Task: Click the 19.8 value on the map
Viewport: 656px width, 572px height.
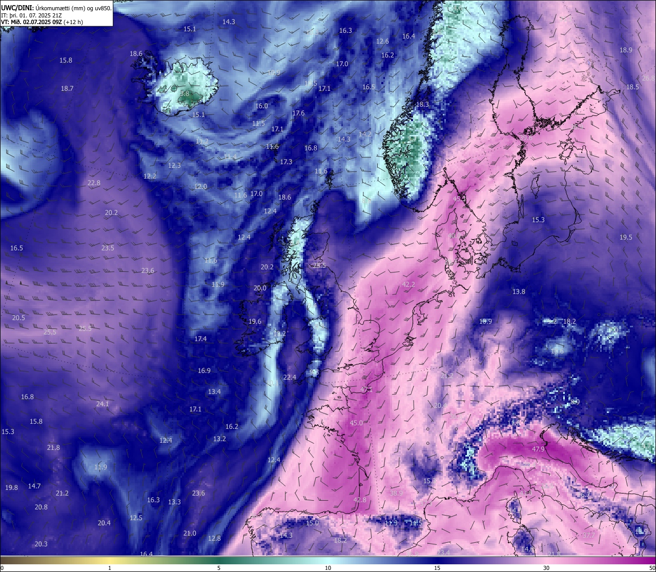Action: click(x=11, y=487)
